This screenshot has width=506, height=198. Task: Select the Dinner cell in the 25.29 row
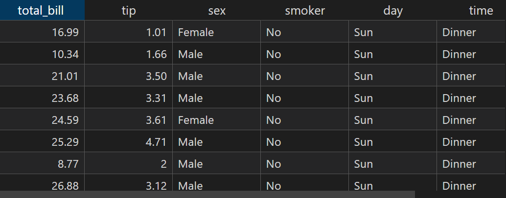click(x=471, y=141)
